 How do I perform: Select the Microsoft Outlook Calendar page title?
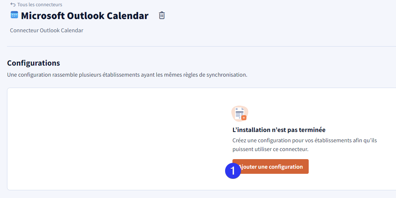coord(85,15)
